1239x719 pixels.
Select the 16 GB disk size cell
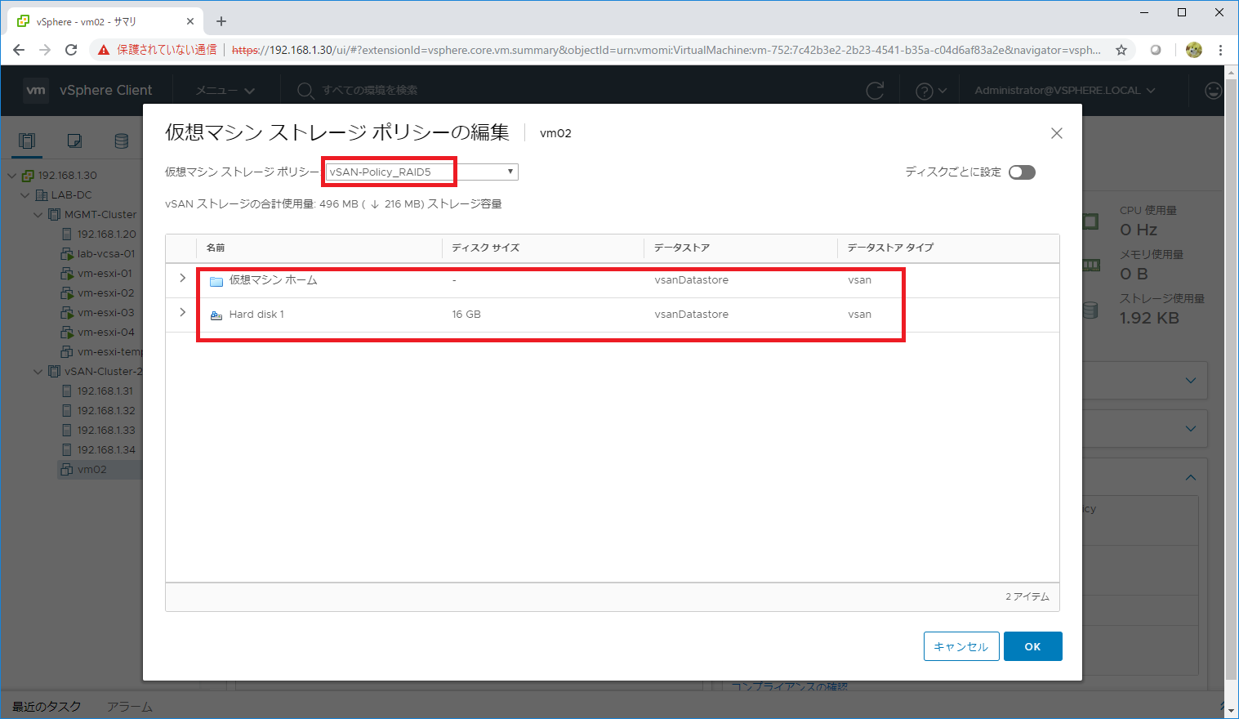tap(466, 315)
